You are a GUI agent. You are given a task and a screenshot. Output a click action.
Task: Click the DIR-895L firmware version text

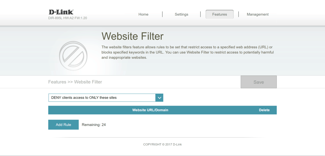click(68, 18)
